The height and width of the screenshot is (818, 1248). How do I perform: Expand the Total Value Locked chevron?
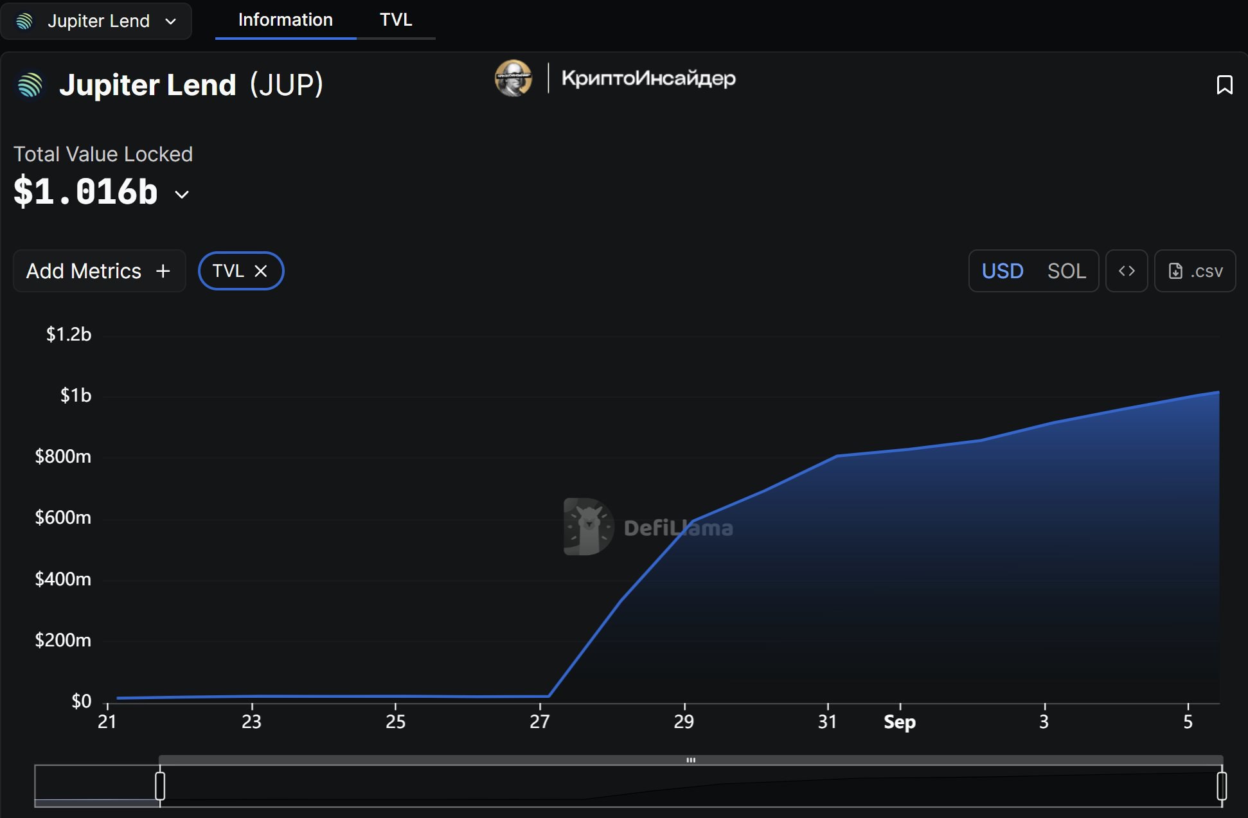tap(182, 194)
